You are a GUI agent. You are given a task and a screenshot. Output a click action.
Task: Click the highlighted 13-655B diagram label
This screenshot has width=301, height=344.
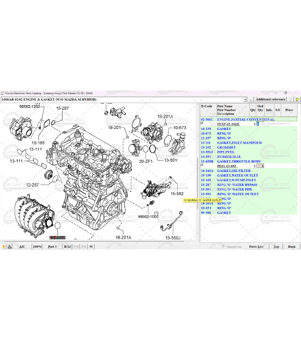coord(57,238)
